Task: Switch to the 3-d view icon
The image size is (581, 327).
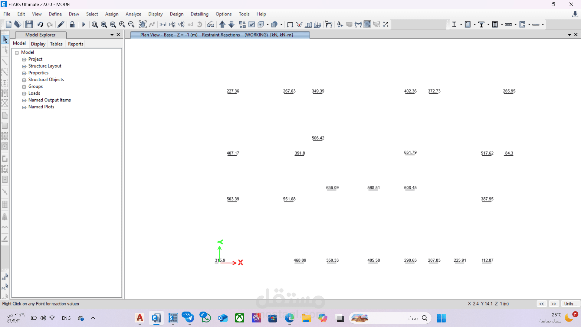Action: pos(163,25)
